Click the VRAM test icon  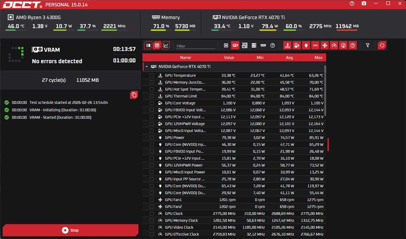tap(37, 49)
